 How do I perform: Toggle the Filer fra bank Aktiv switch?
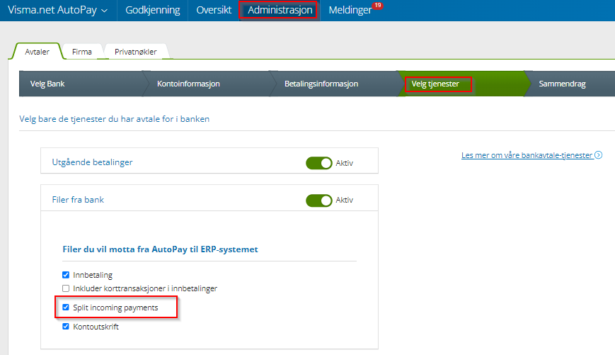click(319, 201)
